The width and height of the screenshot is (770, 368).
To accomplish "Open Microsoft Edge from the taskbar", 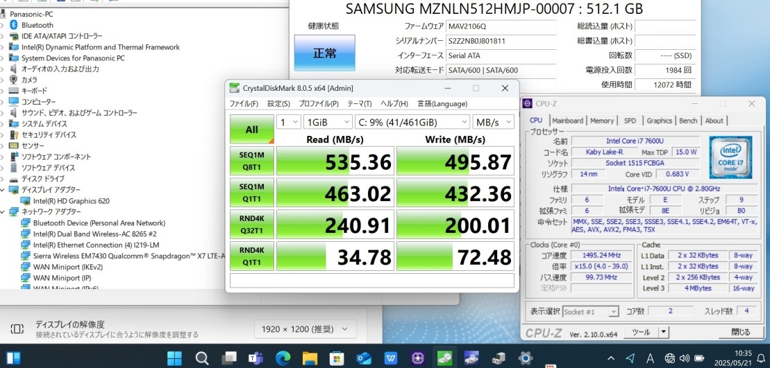I will (283, 358).
